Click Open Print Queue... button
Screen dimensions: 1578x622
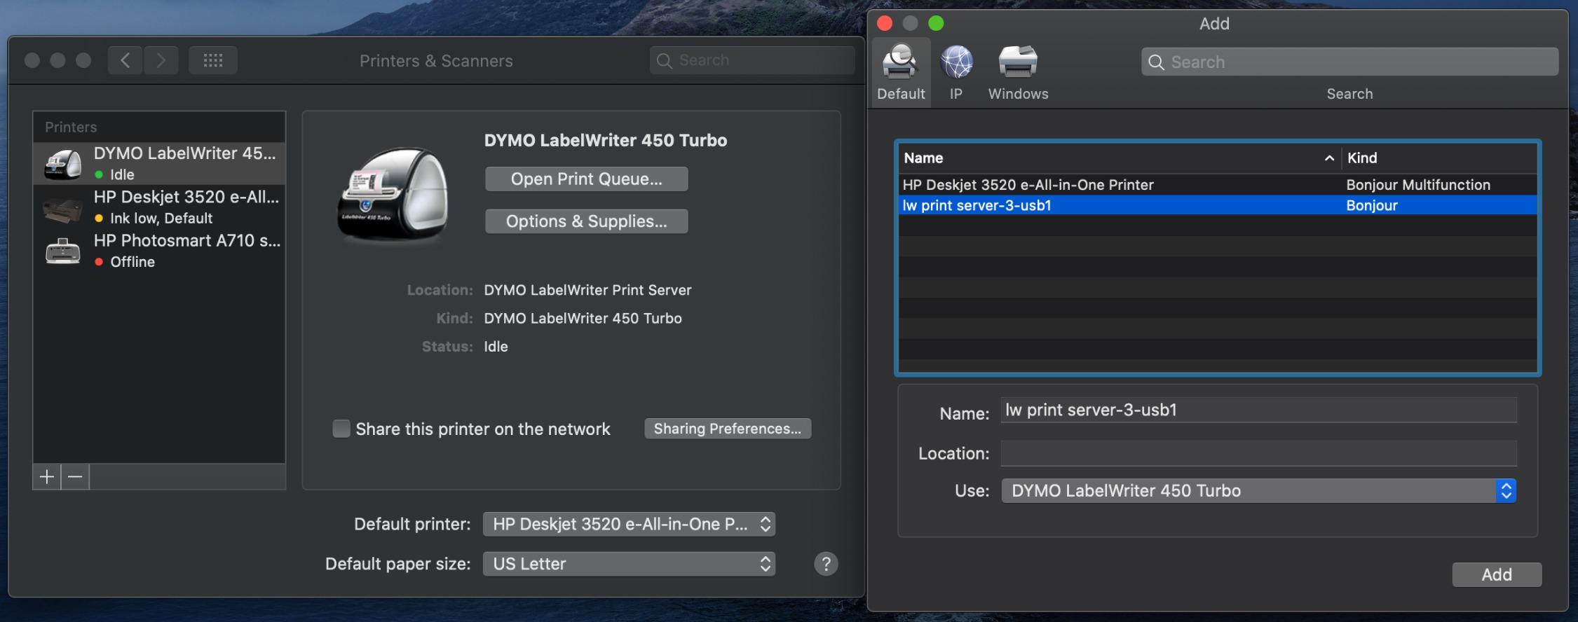coord(586,179)
